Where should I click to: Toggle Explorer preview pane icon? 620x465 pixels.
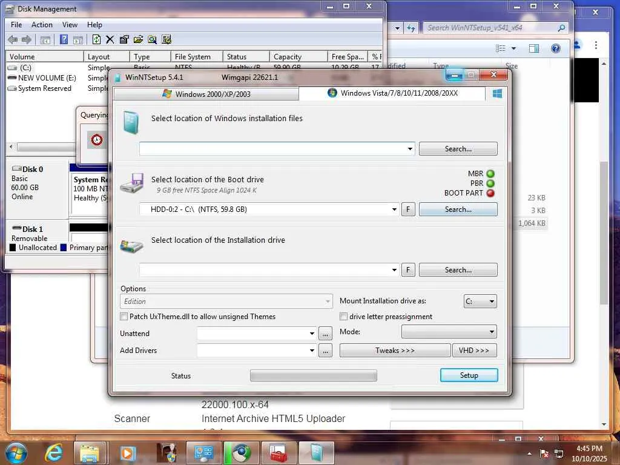[534, 48]
